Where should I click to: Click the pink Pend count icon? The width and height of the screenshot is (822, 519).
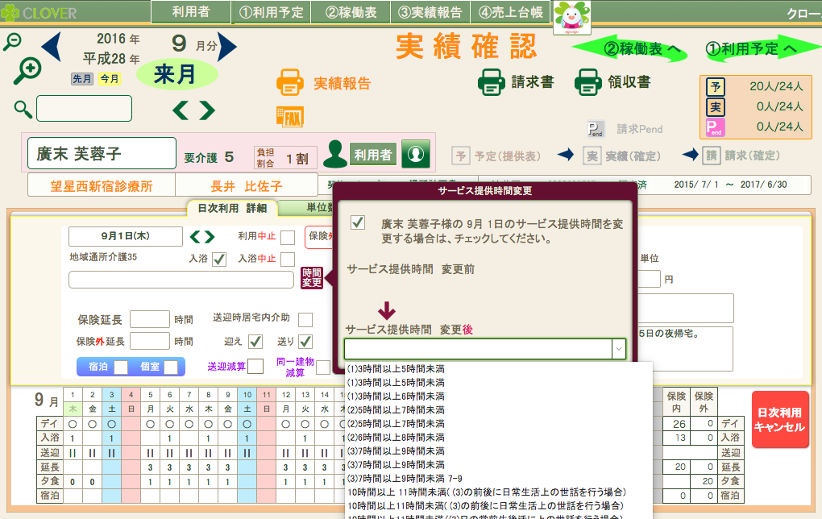(x=715, y=127)
